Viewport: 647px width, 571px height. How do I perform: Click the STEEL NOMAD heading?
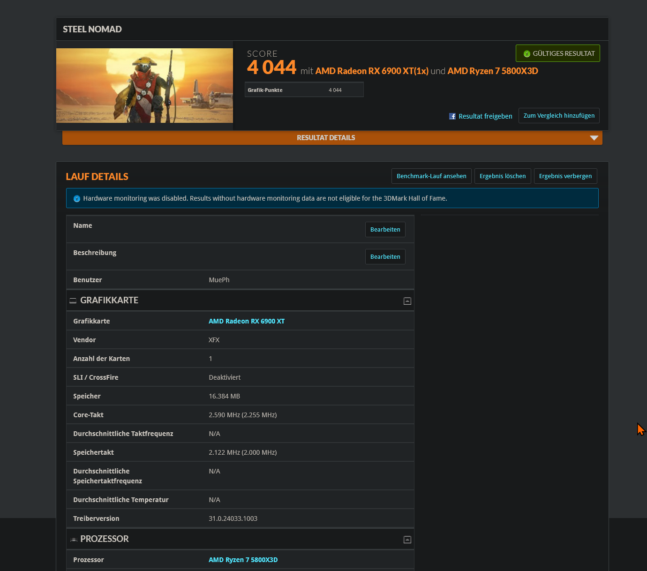point(92,29)
